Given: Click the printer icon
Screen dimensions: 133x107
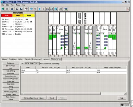Looking at the screenshot, I should point(17,9).
